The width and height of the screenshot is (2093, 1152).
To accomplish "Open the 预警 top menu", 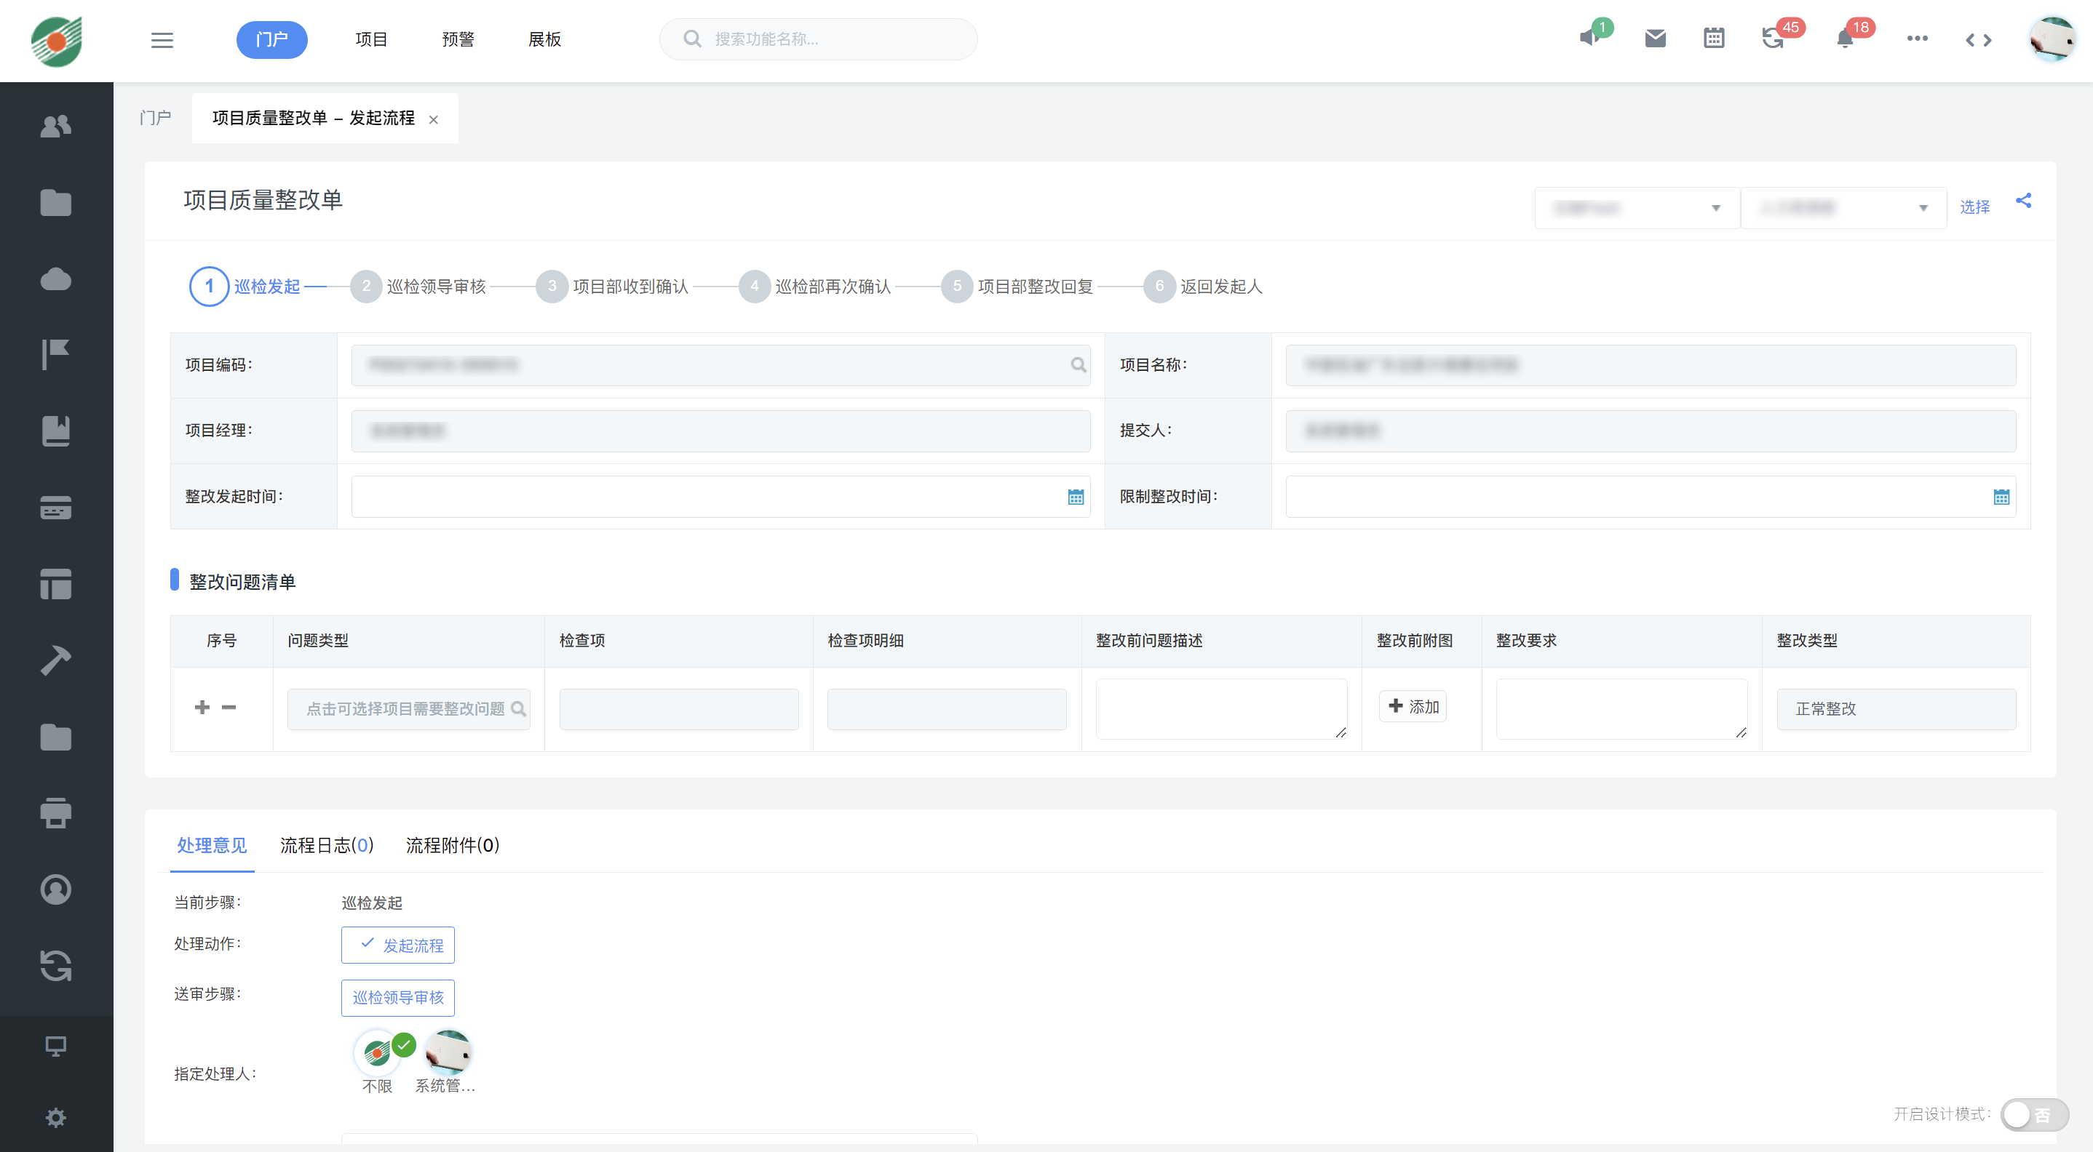I will (458, 40).
